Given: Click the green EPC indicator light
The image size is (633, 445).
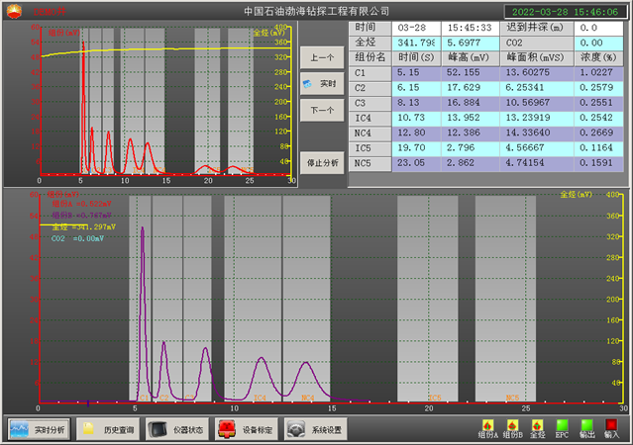Looking at the screenshot, I should pyautogui.click(x=562, y=425).
